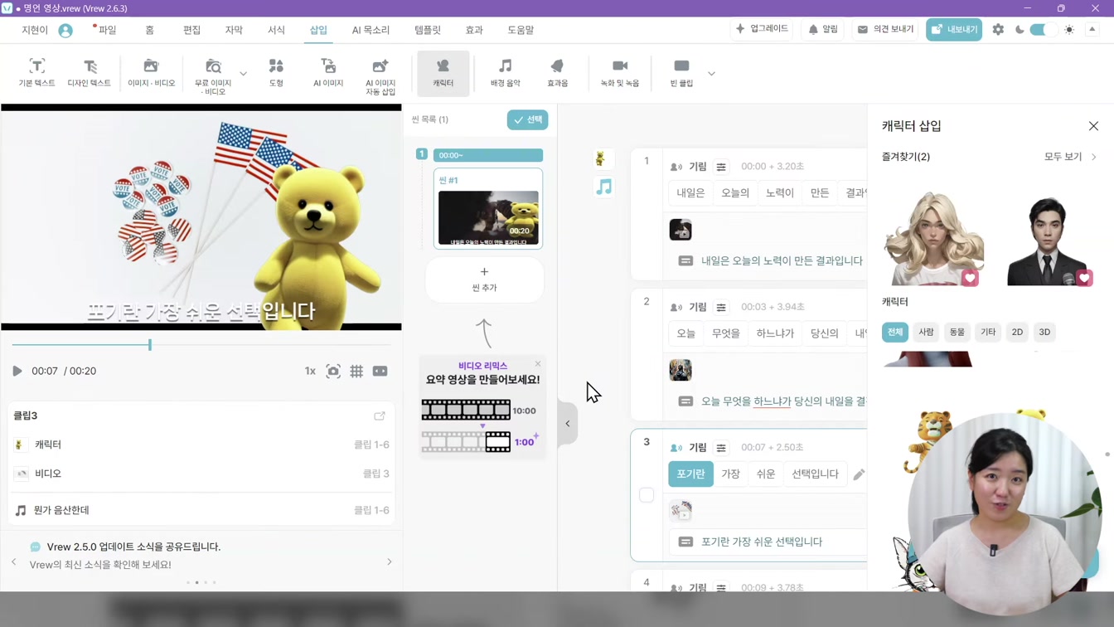Click the preview display mode icon
Image resolution: width=1114 pixels, height=627 pixels.
380,372
